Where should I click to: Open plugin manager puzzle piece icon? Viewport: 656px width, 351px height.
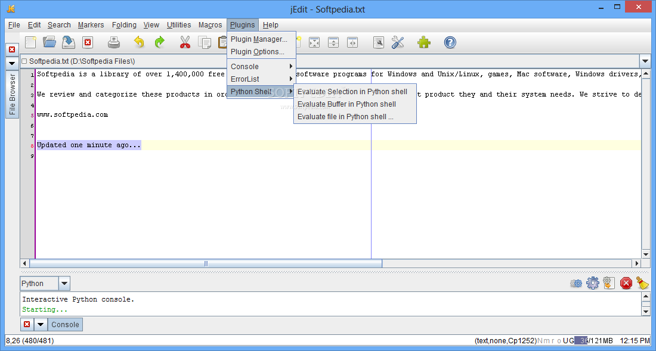tap(424, 42)
